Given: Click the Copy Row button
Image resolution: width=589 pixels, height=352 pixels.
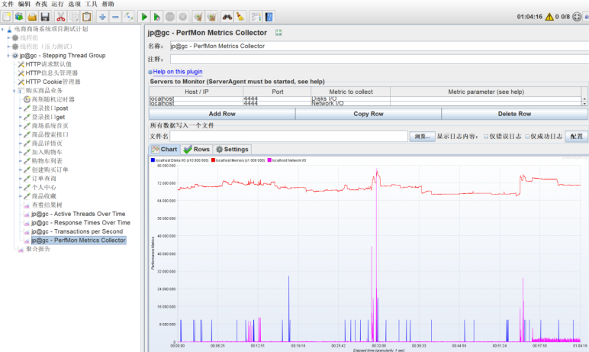Looking at the screenshot, I should [x=368, y=114].
